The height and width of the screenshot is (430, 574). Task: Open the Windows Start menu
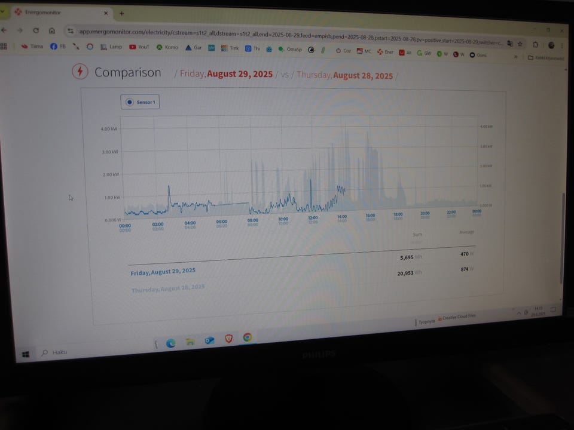click(x=26, y=354)
